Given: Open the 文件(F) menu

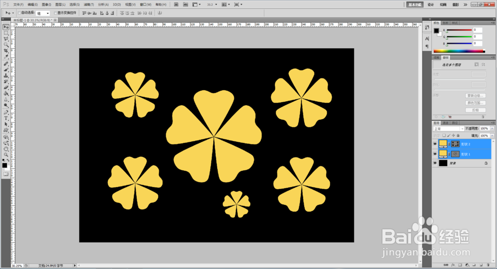Looking at the screenshot, I should [18, 4].
